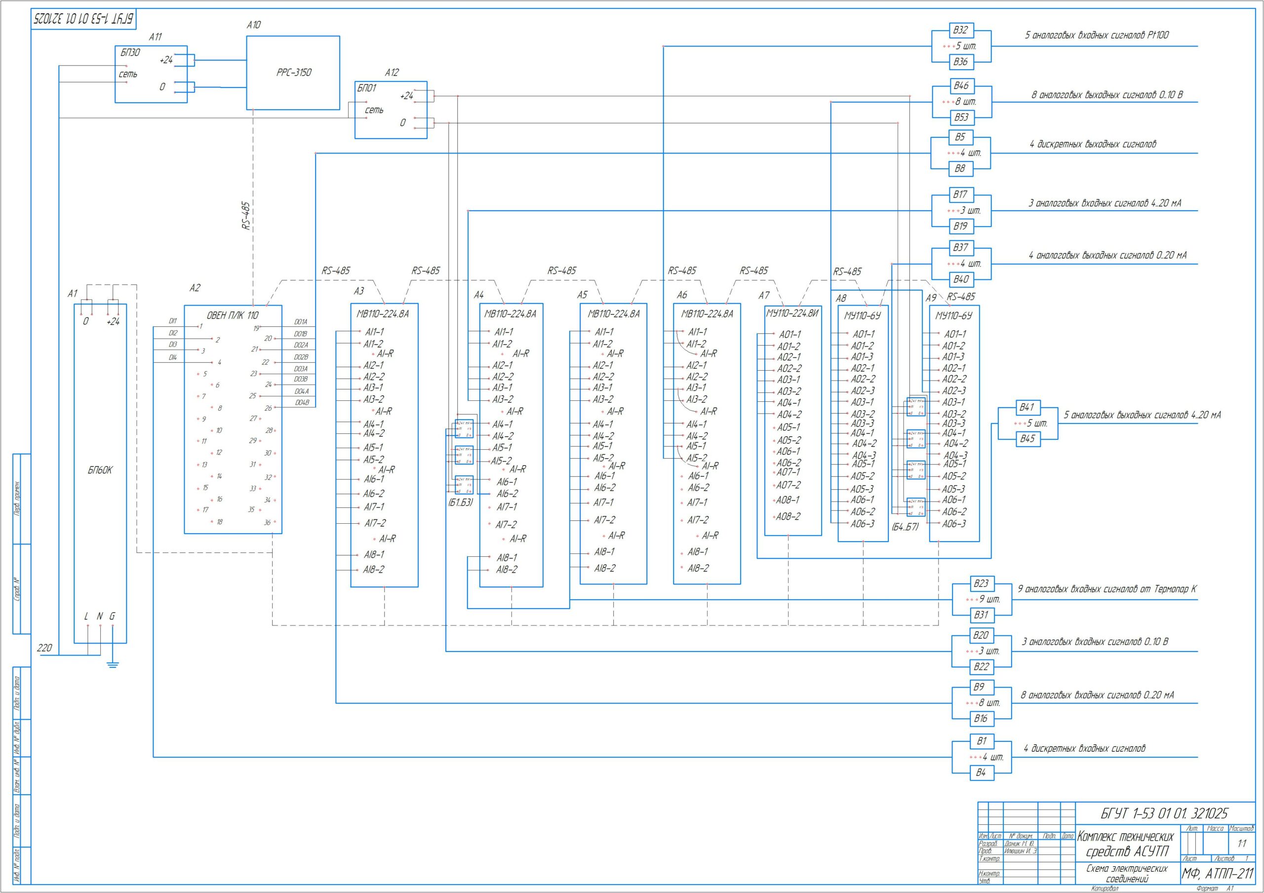The width and height of the screenshot is (1264, 893).
Task: Select 'Схема электрических соединений' in title block
Action: pyautogui.click(x=1127, y=874)
